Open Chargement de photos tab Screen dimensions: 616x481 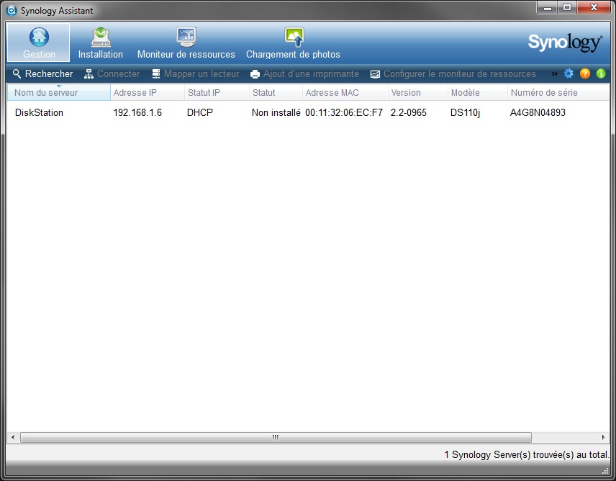[293, 42]
